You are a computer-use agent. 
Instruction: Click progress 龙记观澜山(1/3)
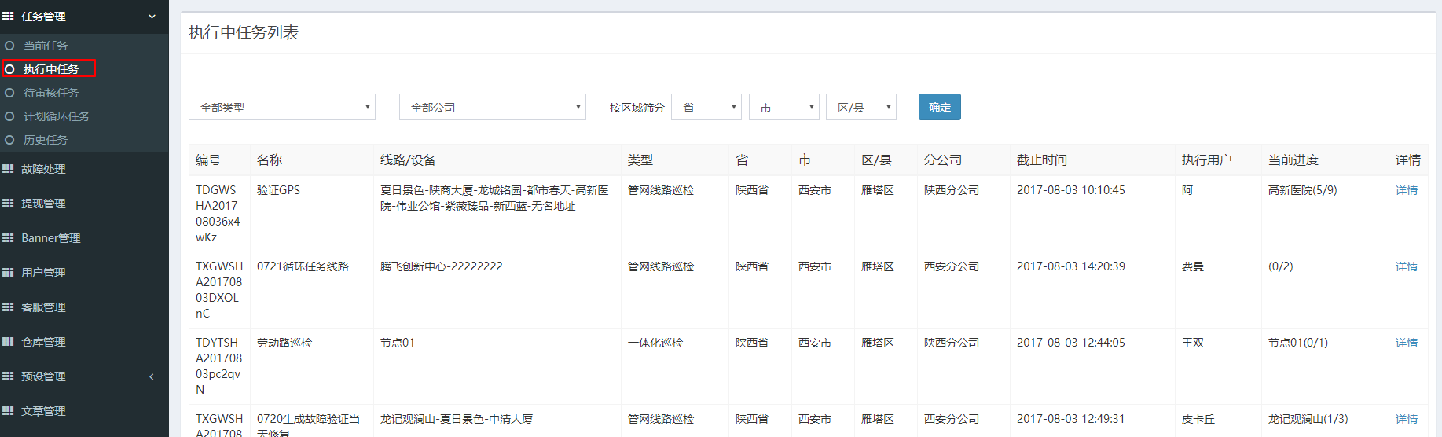point(1308,419)
